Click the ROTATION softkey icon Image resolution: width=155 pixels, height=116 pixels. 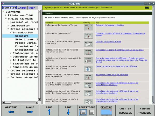88,44
